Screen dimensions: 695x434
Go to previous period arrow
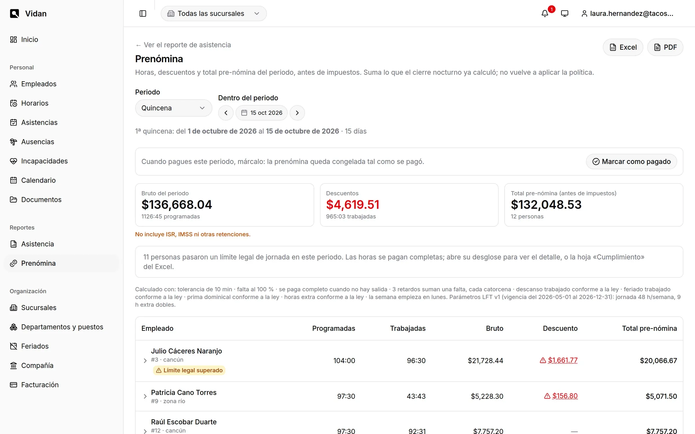pyautogui.click(x=226, y=113)
